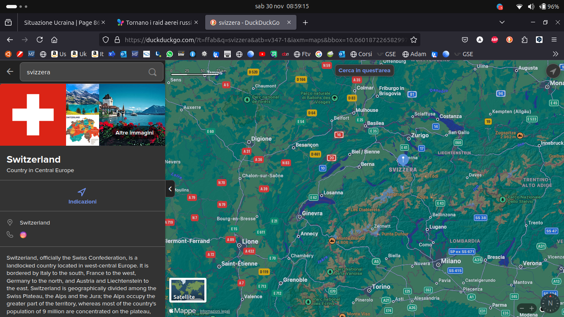Image resolution: width=564 pixels, height=317 pixels.
Task: Open the tracking protection shield
Action: [106, 40]
